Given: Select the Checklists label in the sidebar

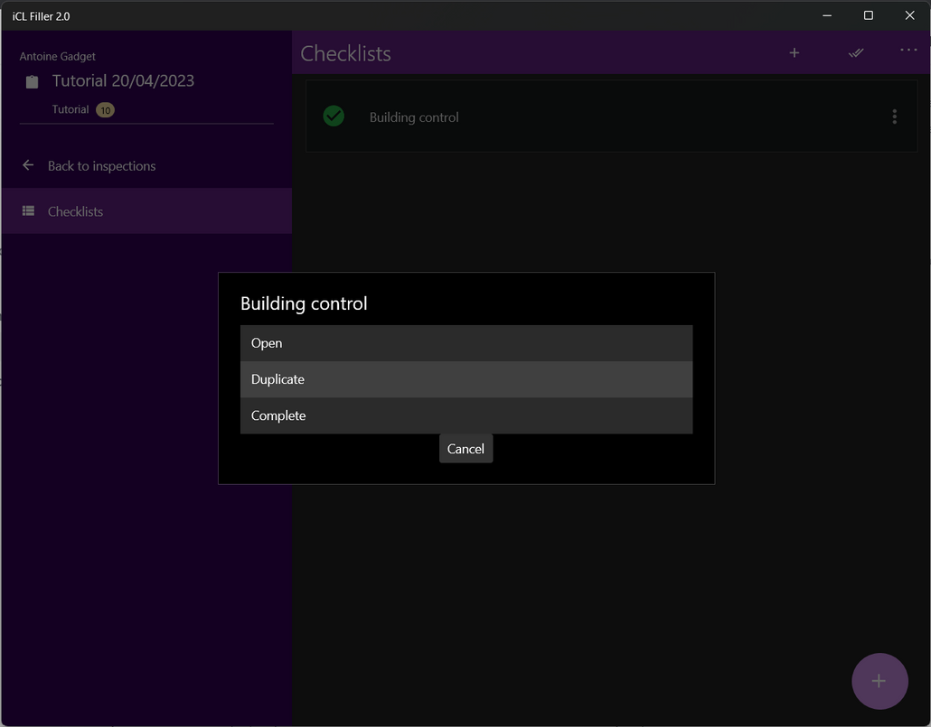Looking at the screenshot, I should tap(75, 211).
